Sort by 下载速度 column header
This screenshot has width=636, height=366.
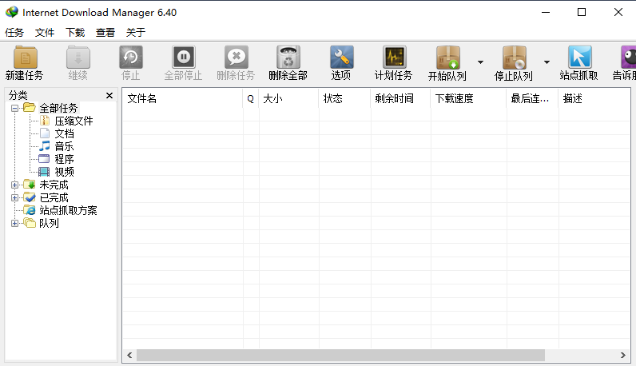coord(468,98)
